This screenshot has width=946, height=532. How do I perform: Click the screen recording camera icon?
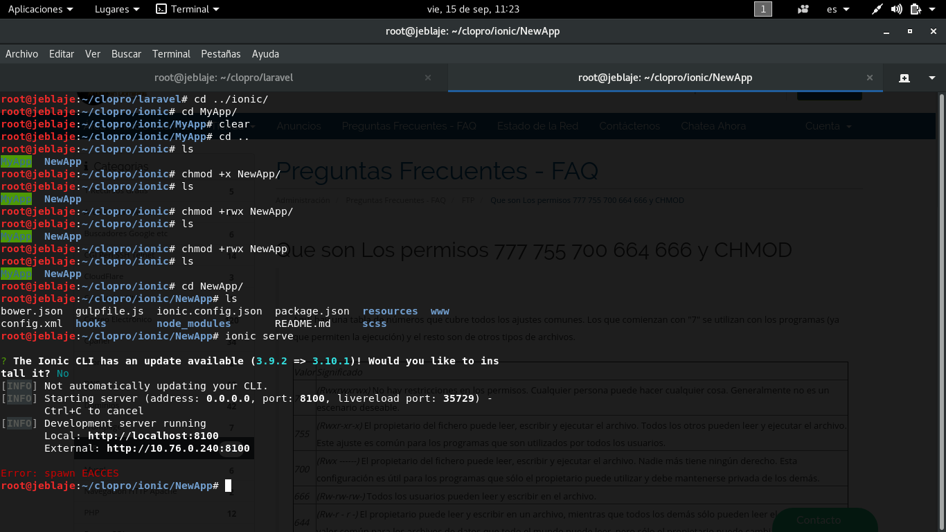[x=803, y=9]
